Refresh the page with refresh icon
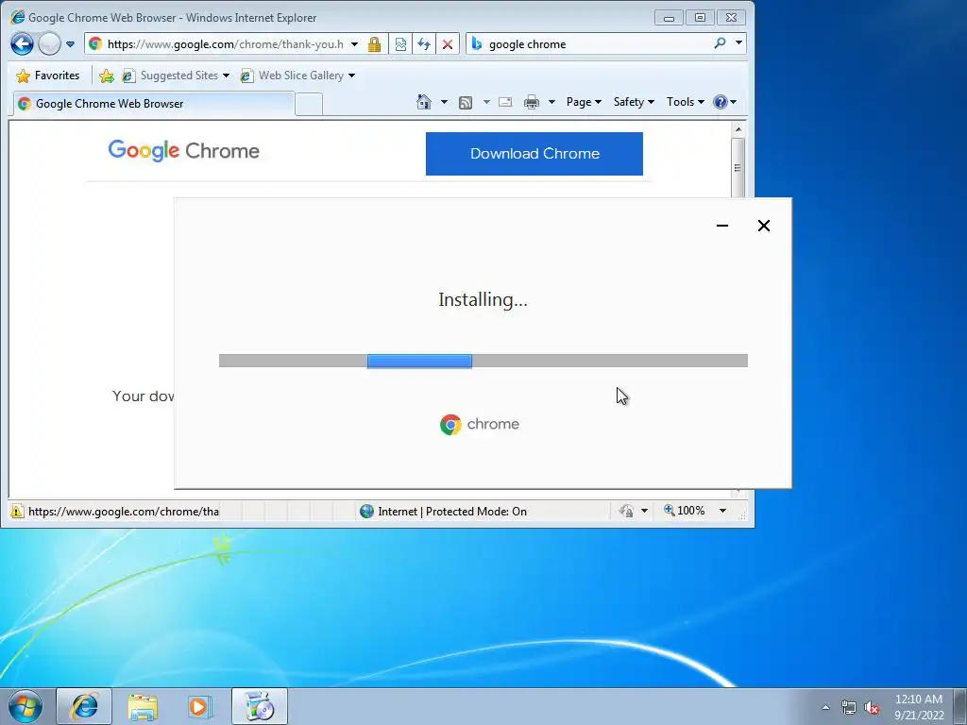967x725 pixels. [x=424, y=43]
